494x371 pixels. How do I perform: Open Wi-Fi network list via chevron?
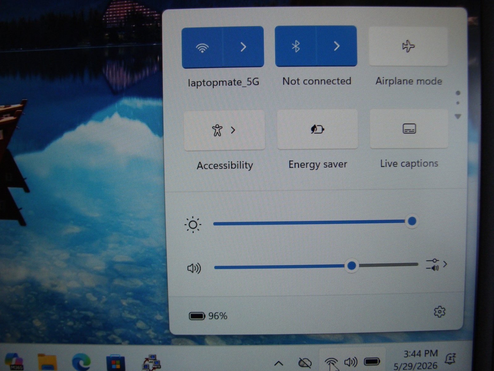pyautogui.click(x=243, y=47)
